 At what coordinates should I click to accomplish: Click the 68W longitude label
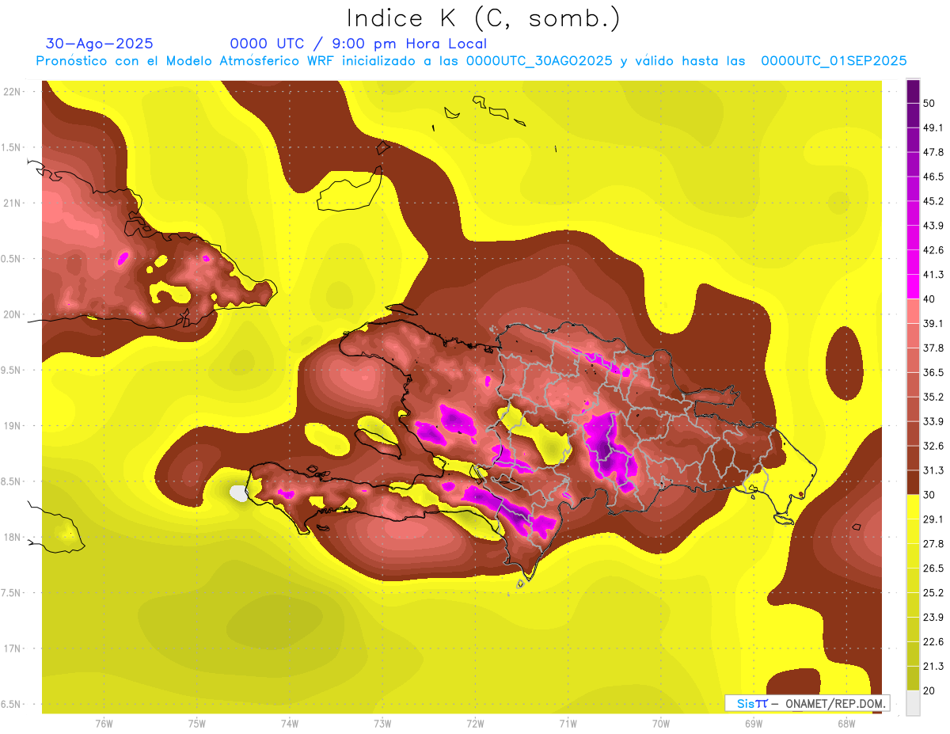(x=846, y=724)
